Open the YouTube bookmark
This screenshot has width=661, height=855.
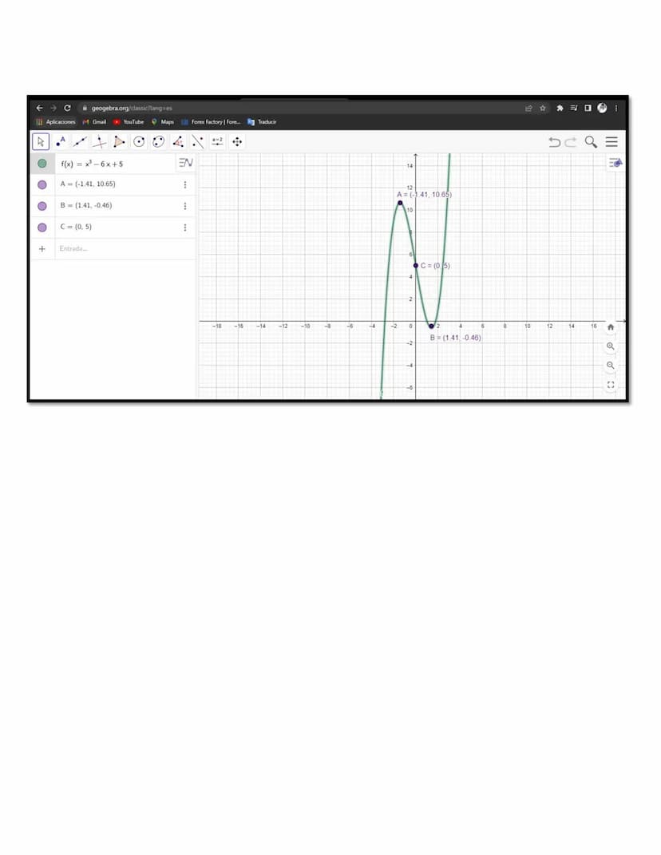129,121
